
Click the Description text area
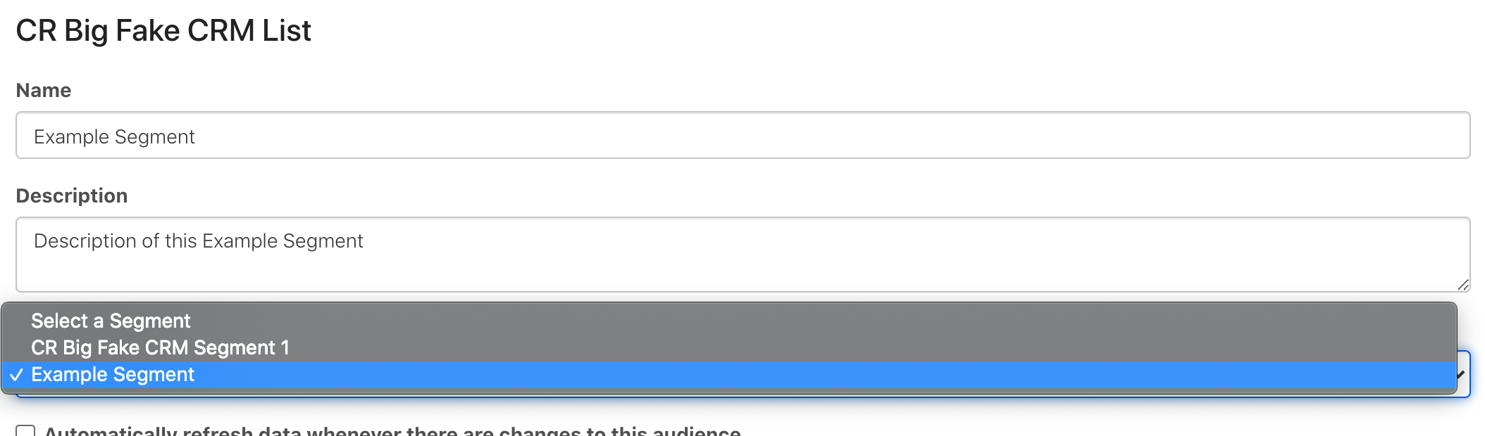click(x=493, y=253)
